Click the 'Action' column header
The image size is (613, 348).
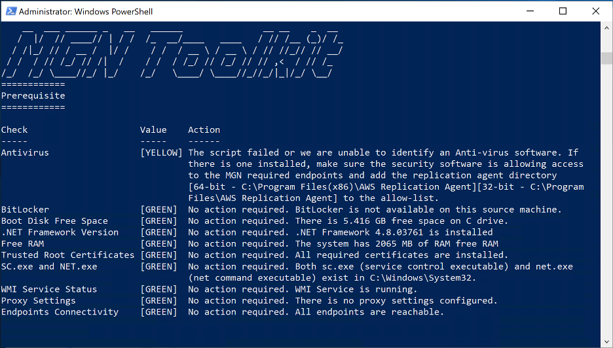pyautogui.click(x=204, y=130)
